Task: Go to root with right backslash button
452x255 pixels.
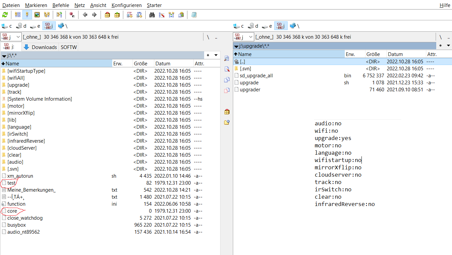Action: [x=440, y=37]
